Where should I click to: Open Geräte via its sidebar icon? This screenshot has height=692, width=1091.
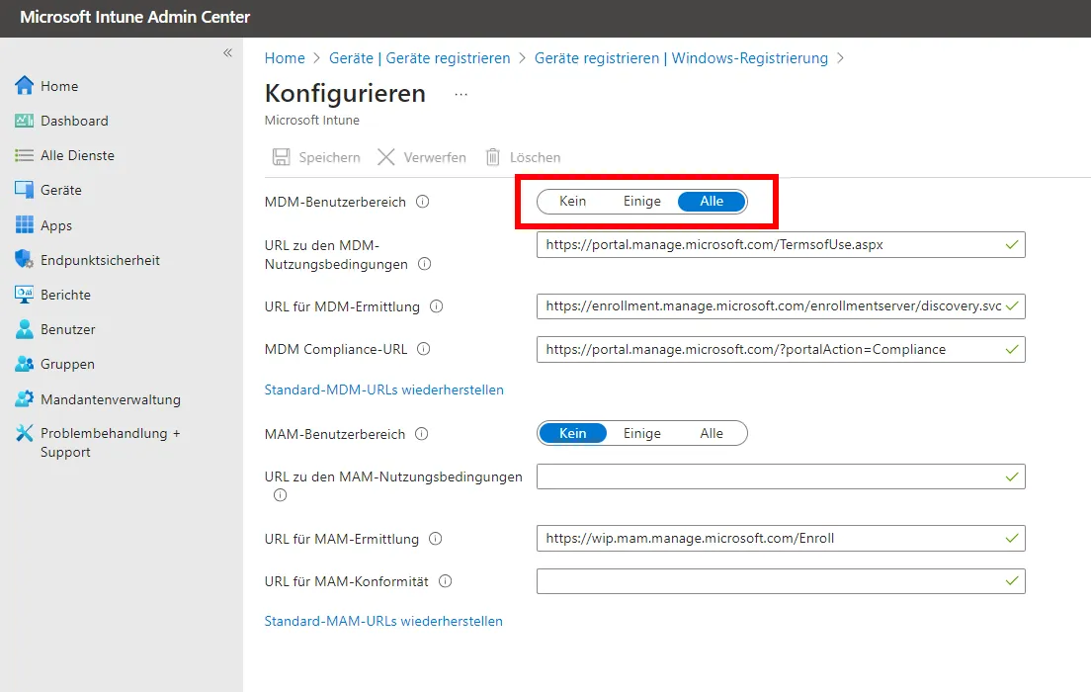(x=25, y=190)
